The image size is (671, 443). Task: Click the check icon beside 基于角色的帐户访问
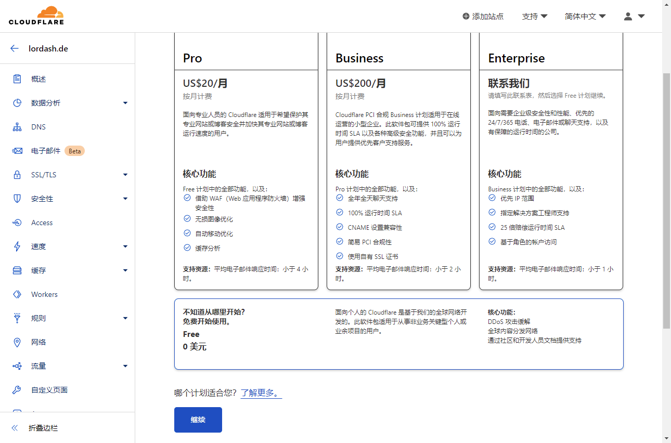coord(492,241)
